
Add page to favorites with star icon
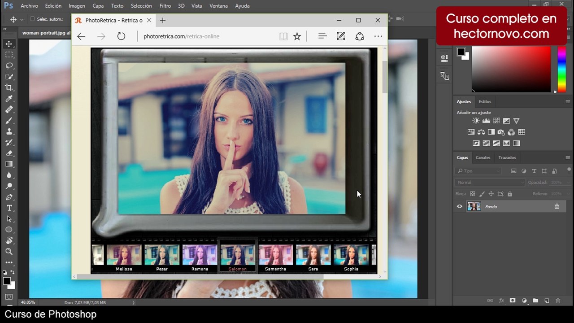tap(297, 36)
